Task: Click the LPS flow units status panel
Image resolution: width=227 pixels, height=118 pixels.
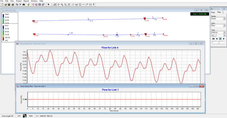Action: pyautogui.click(x=19, y=116)
